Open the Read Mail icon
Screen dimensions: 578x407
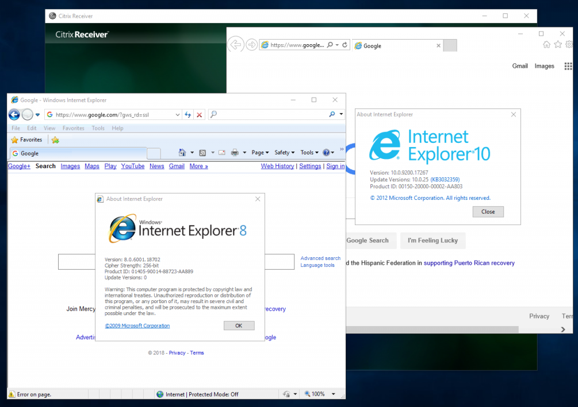(223, 152)
